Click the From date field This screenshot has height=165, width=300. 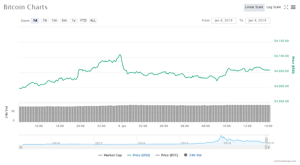pyautogui.click(x=224, y=21)
